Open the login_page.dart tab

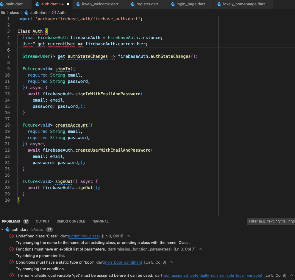point(191,4)
